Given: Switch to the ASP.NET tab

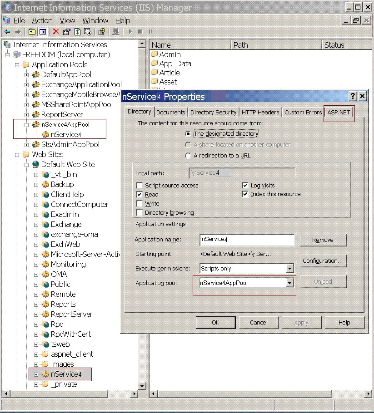Looking at the screenshot, I should [339, 113].
